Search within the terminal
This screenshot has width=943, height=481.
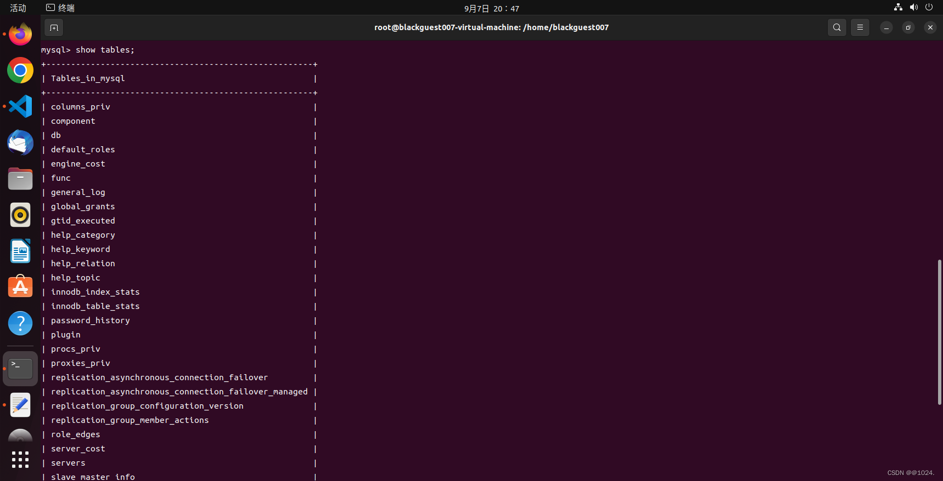tap(837, 27)
